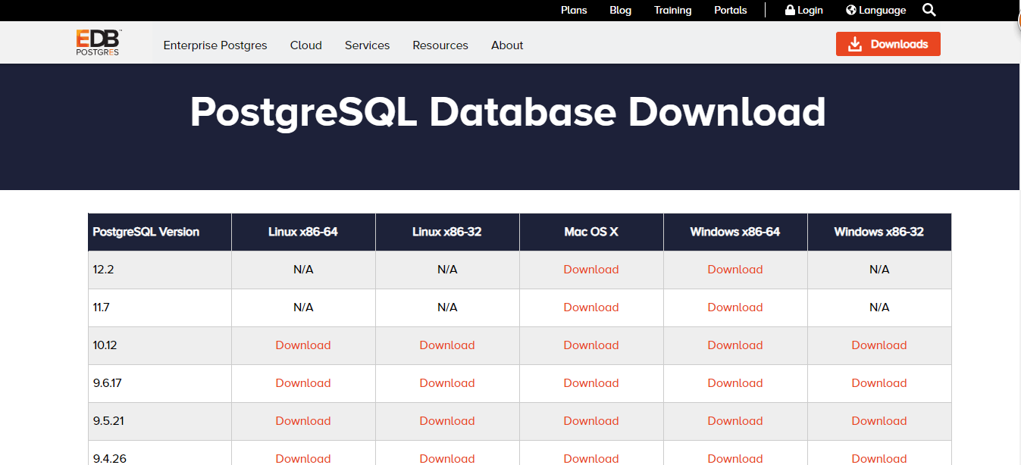Select the 9.6.17 version cell
This screenshot has height=465, width=1021.
click(x=160, y=383)
